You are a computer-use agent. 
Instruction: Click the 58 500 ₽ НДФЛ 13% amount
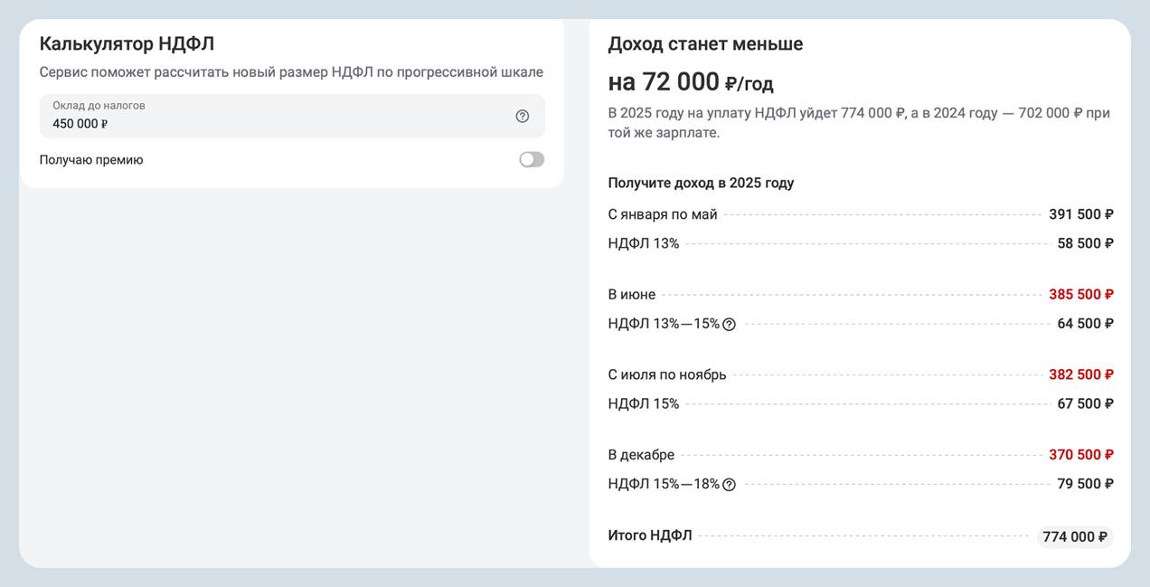(1085, 243)
